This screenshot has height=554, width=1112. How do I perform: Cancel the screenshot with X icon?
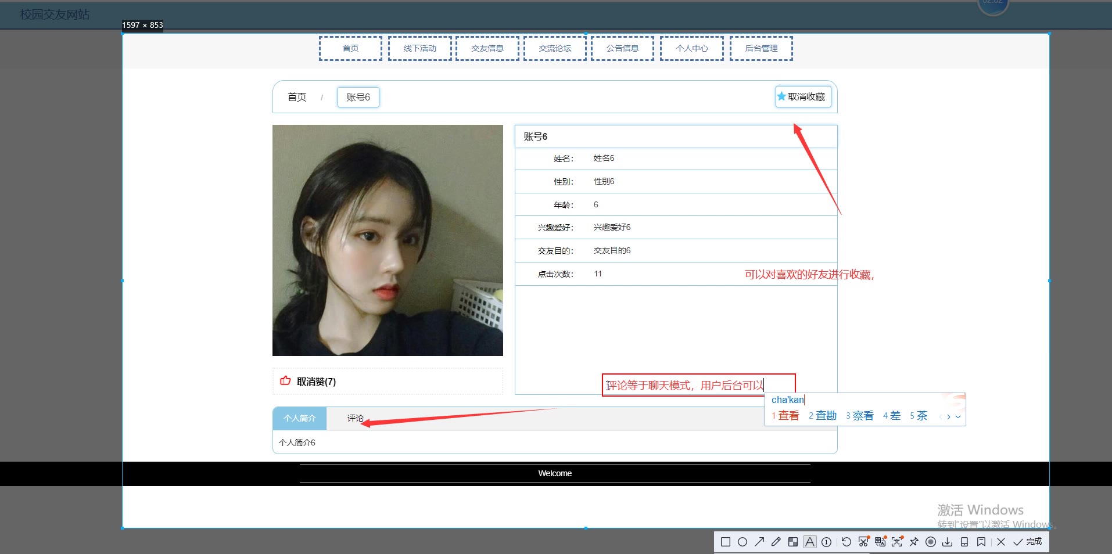point(1001,542)
